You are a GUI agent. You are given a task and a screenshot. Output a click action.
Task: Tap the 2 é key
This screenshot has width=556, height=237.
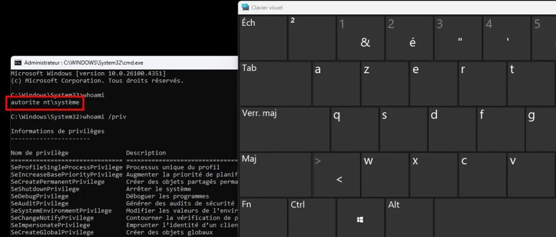(x=409, y=38)
